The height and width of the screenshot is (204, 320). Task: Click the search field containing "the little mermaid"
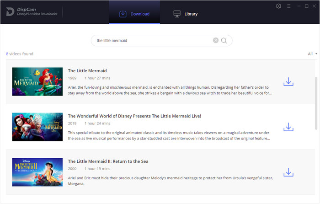[151, 41]
